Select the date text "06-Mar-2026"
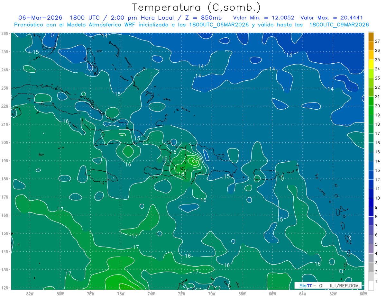 40,18
